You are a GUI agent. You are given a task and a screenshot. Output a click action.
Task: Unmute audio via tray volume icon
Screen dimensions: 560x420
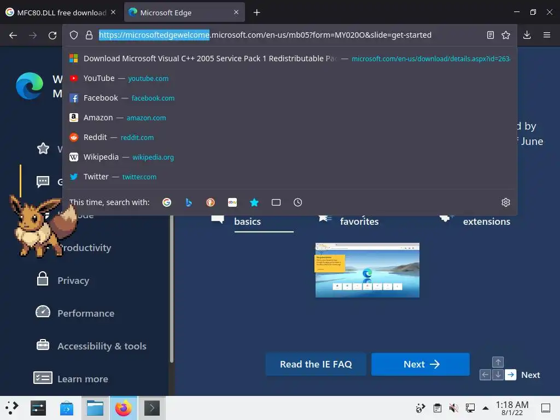click(x=453, y=408)
